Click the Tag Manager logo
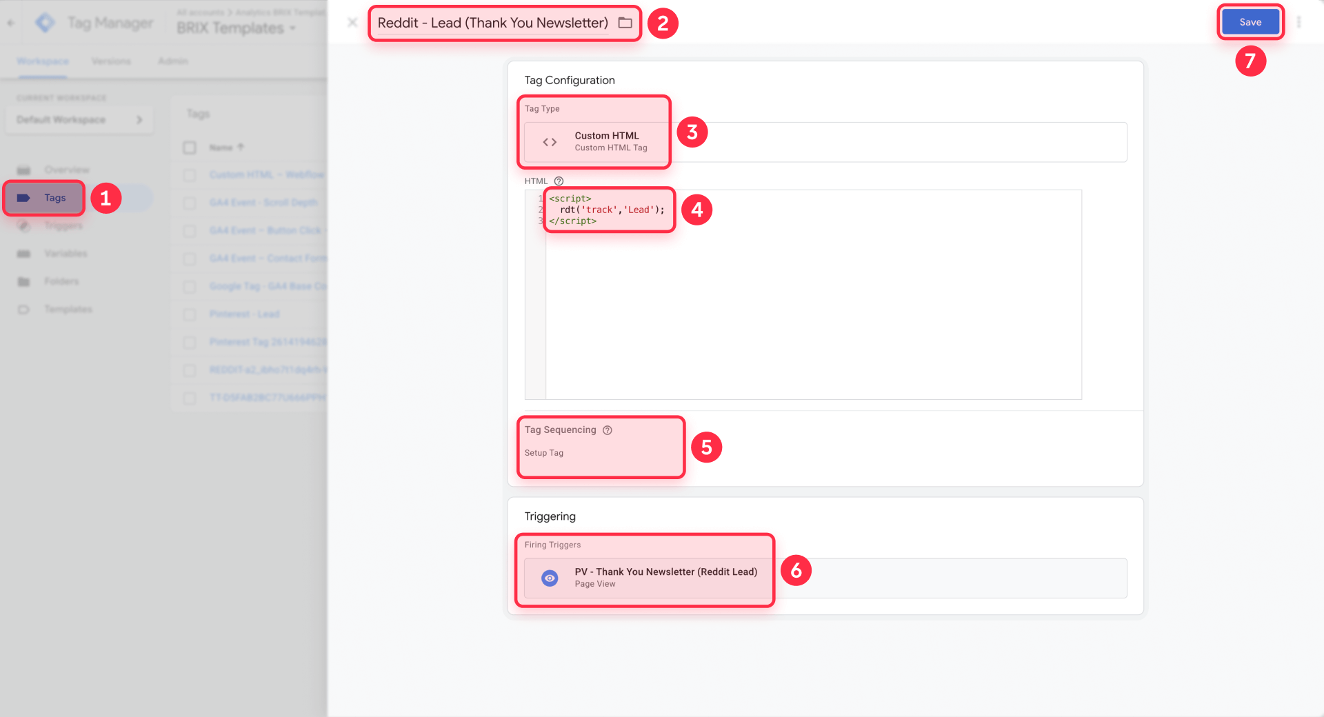 (x=45, y=23)
